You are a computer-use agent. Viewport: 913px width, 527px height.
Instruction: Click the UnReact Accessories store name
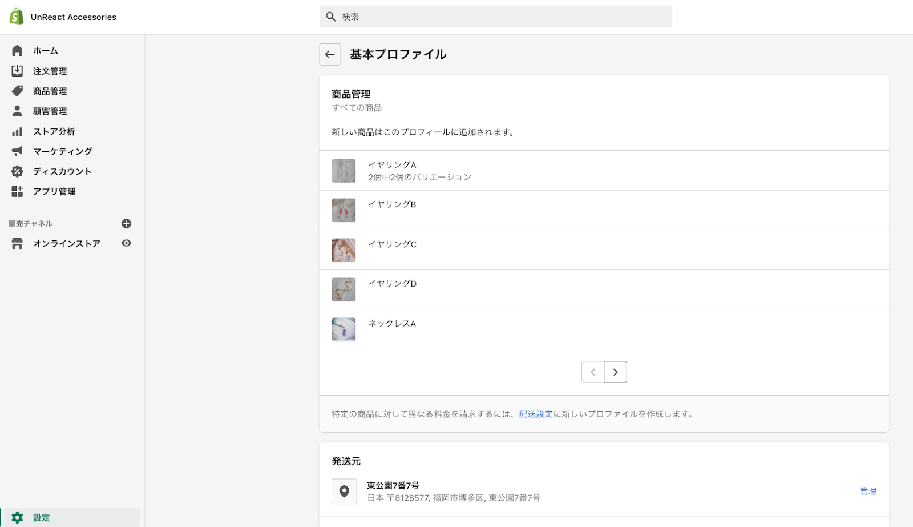74,17
